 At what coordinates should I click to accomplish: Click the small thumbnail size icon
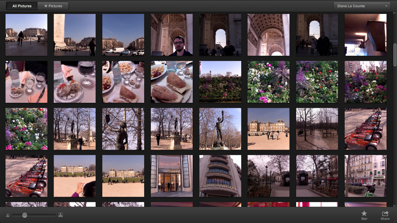(x=8, y=215)
